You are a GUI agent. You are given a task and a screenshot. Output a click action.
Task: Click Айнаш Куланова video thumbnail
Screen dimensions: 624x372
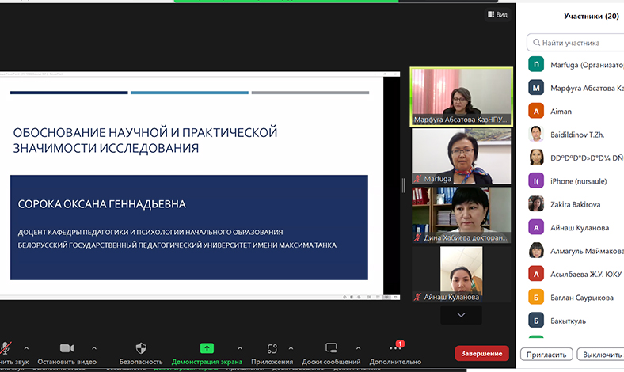pyautogui.click(x=461, y=274)
